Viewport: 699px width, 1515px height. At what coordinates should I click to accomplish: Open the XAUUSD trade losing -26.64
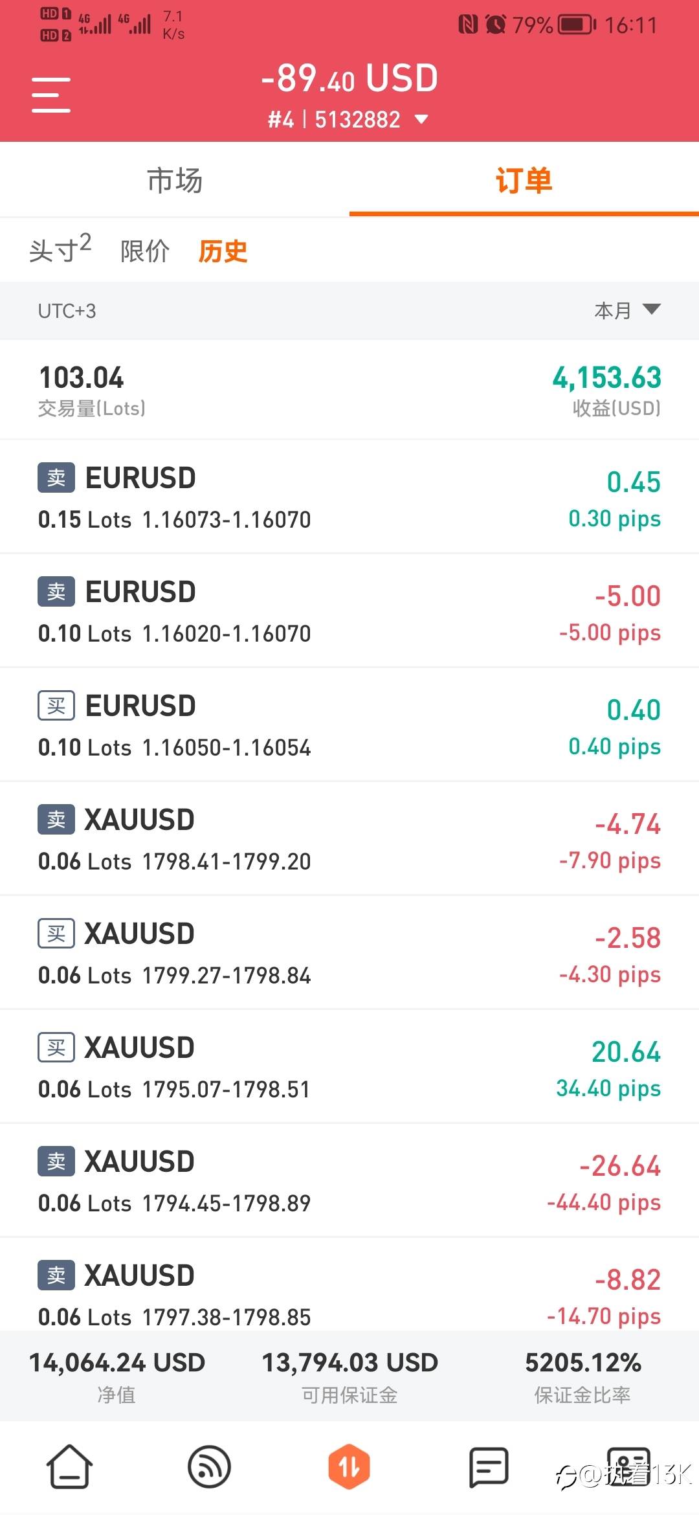349,1180
